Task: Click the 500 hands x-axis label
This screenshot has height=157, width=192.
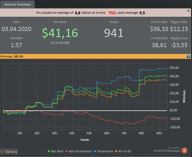Action: point(89,133)
